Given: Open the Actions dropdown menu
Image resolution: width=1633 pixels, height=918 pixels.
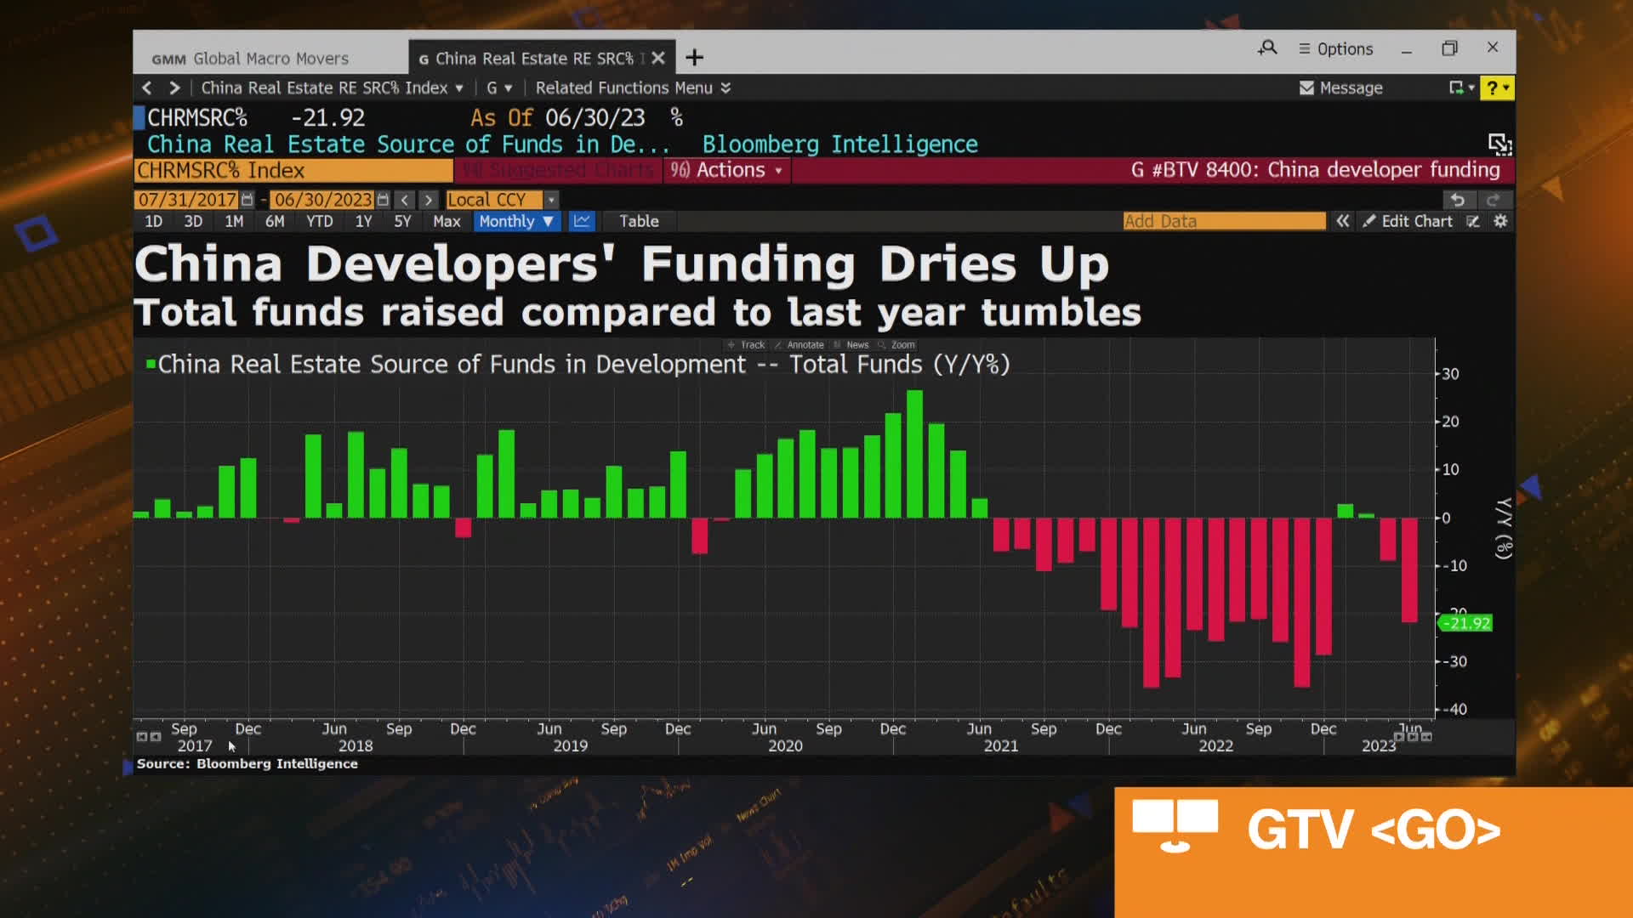Looking at the screenshot, I should coord(726,170).
